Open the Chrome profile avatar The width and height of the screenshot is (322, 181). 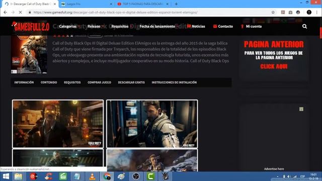pyautogui.click(x=309, y=12)
